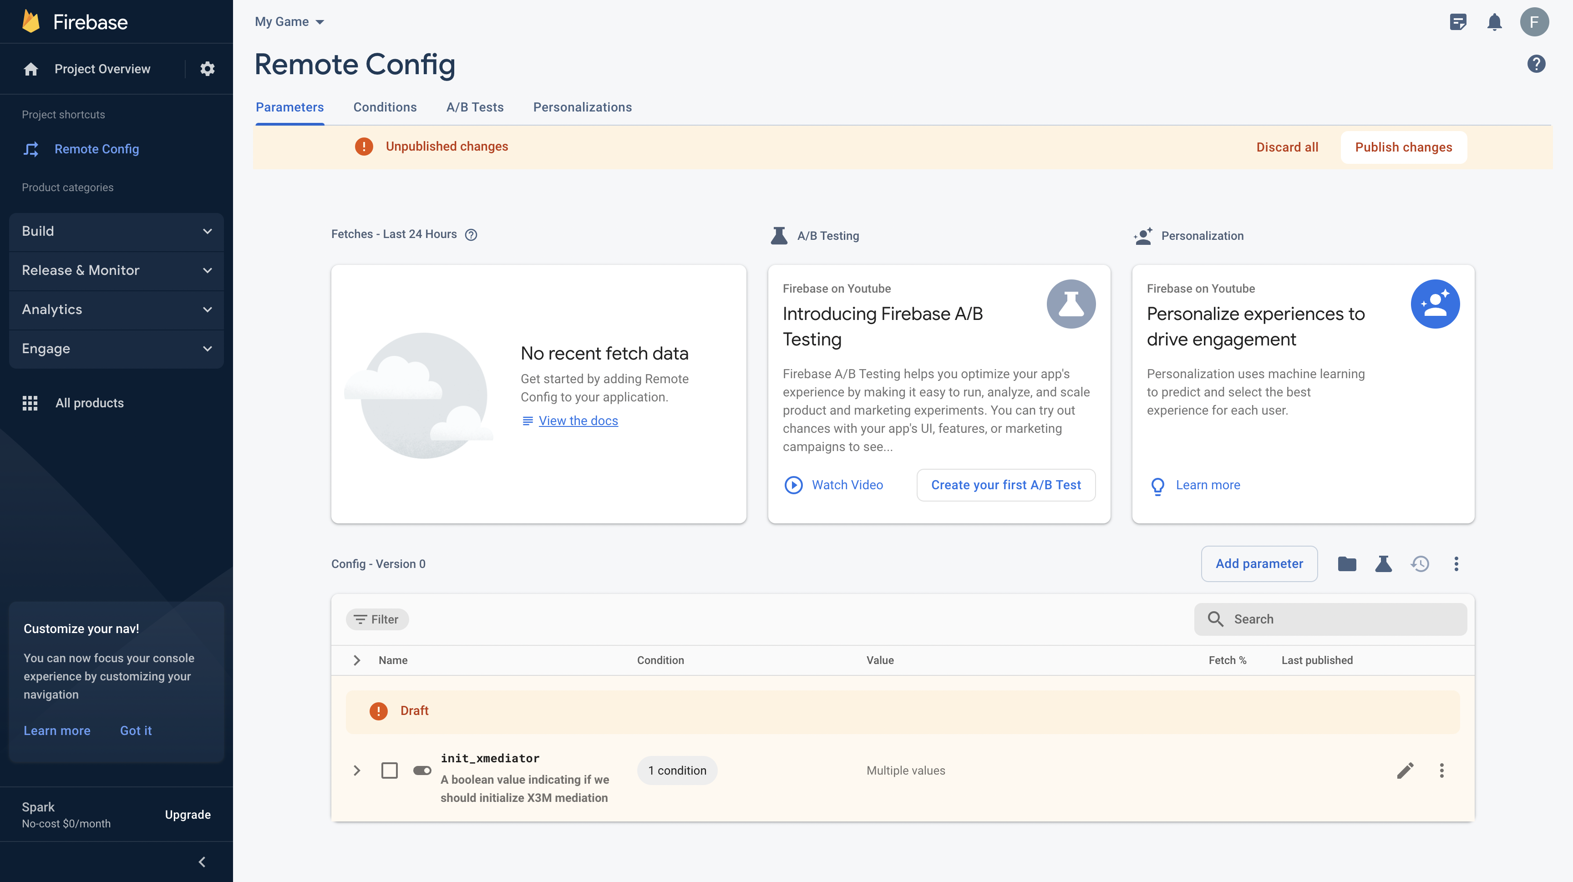Click the A/B Testing flask header icon
The image size is (1573, 882).
[779, 236]
